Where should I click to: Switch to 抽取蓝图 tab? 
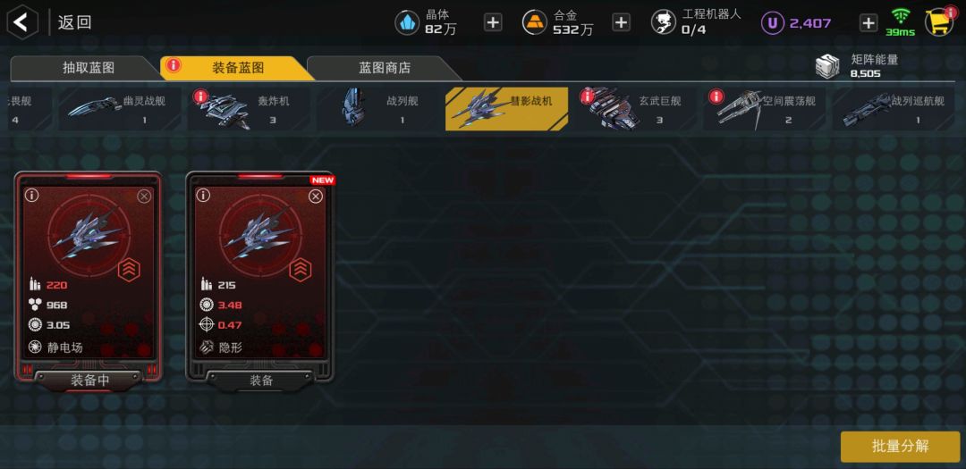point(88,68)
